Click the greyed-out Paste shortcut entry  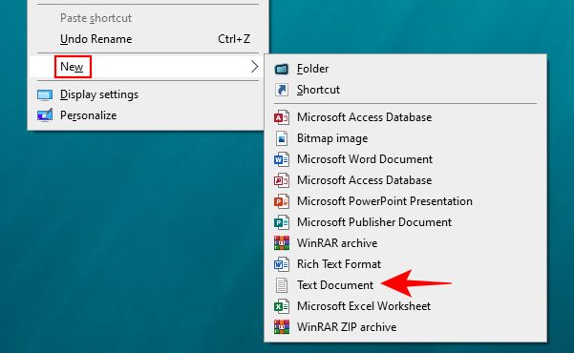(96, 18)
